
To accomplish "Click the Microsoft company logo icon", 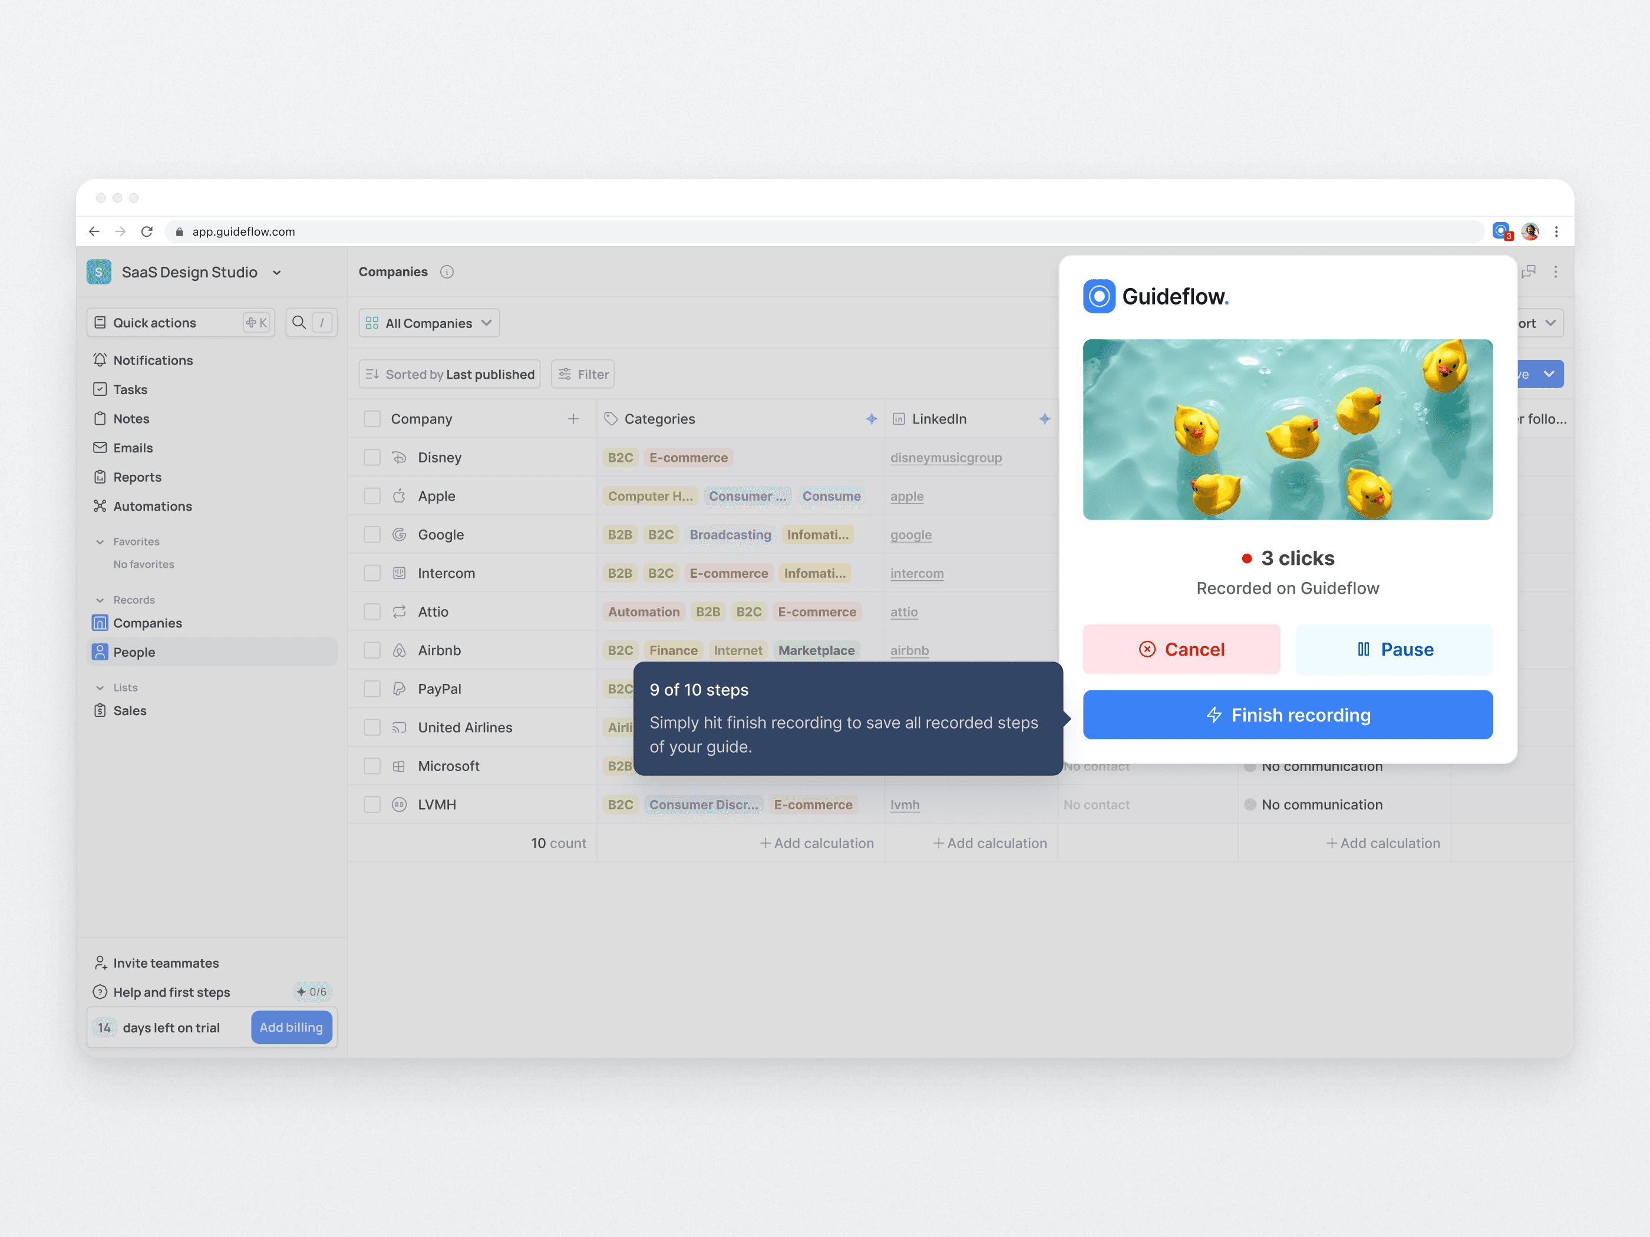I will click(x=400, y=766).
